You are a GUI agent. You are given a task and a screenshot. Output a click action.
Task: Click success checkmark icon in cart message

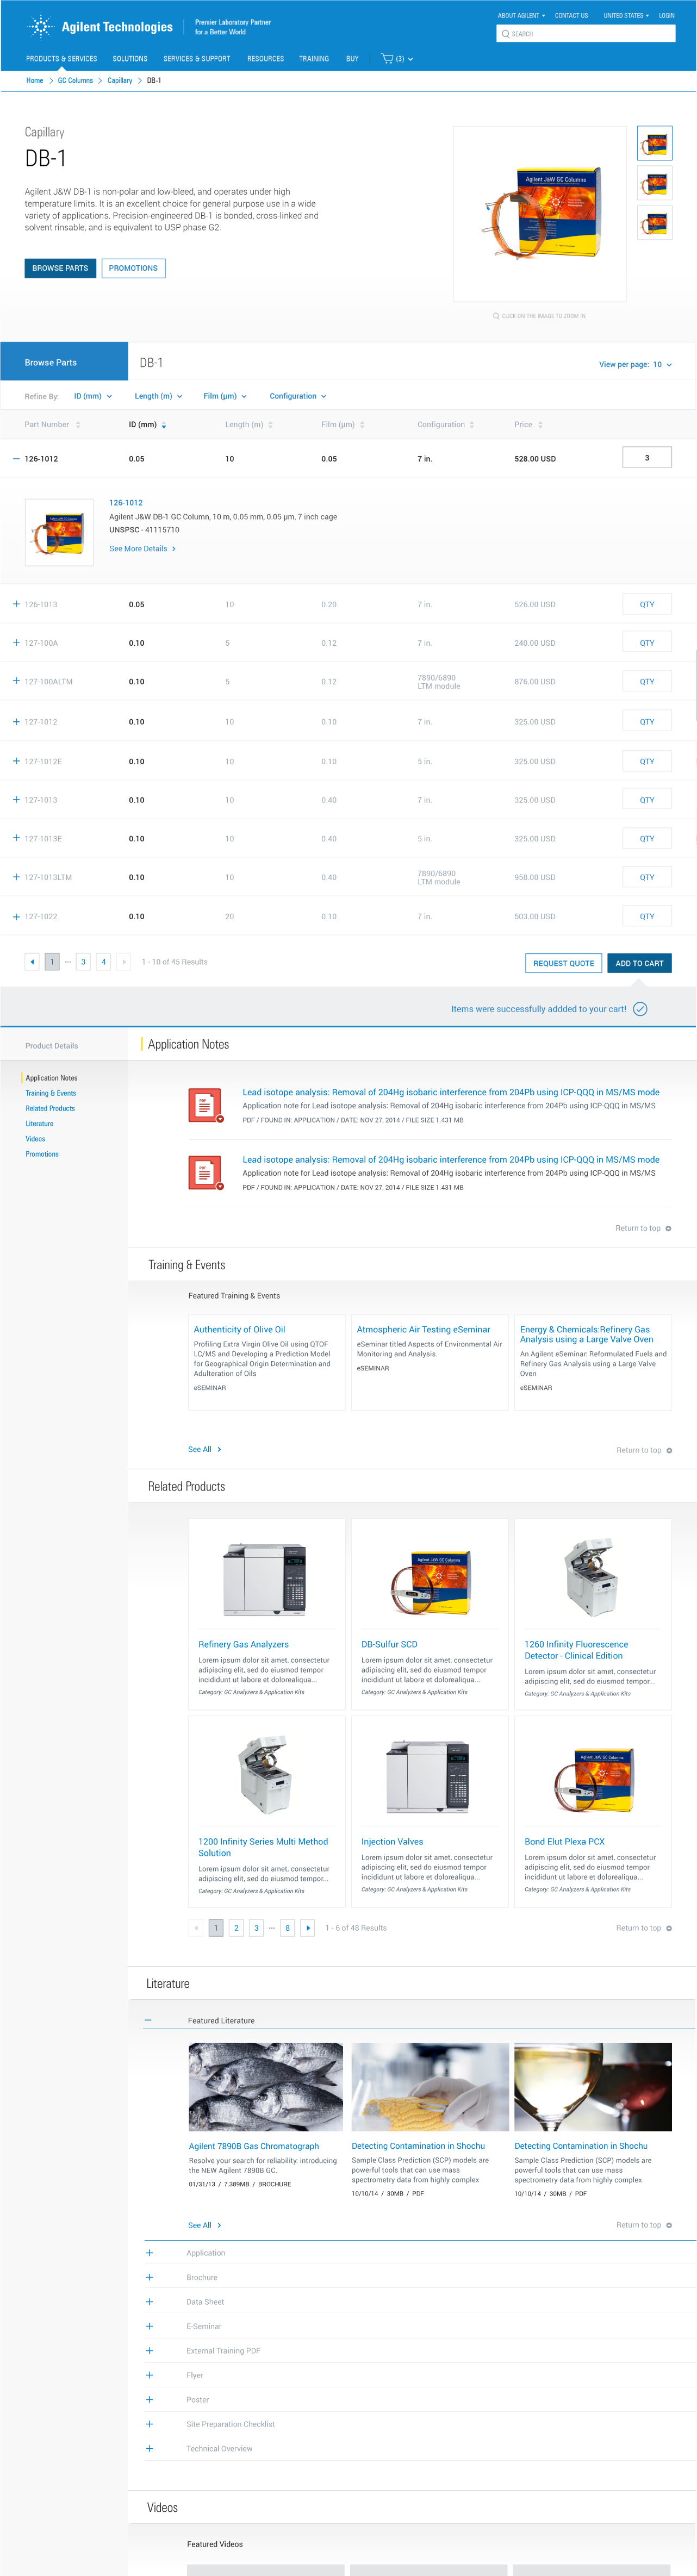pos(640,1009)
